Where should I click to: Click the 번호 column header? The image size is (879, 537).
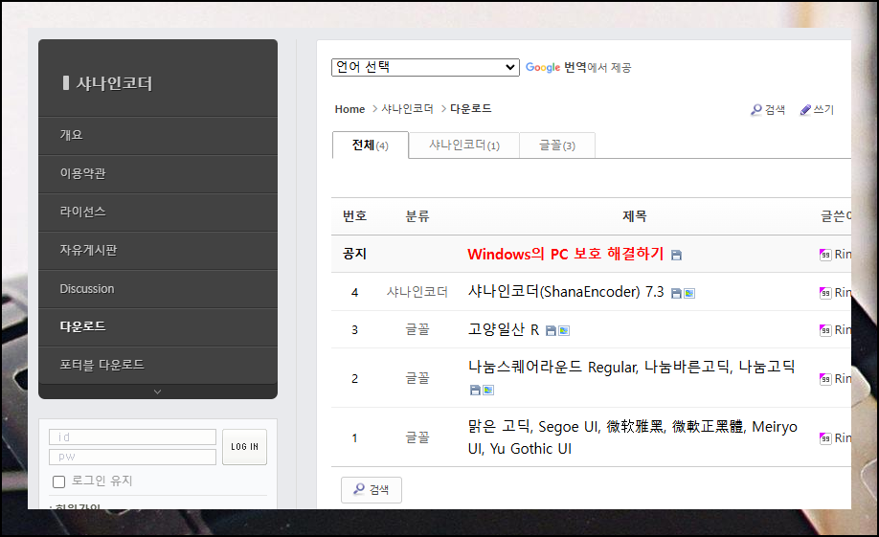[x=355, y=216]
